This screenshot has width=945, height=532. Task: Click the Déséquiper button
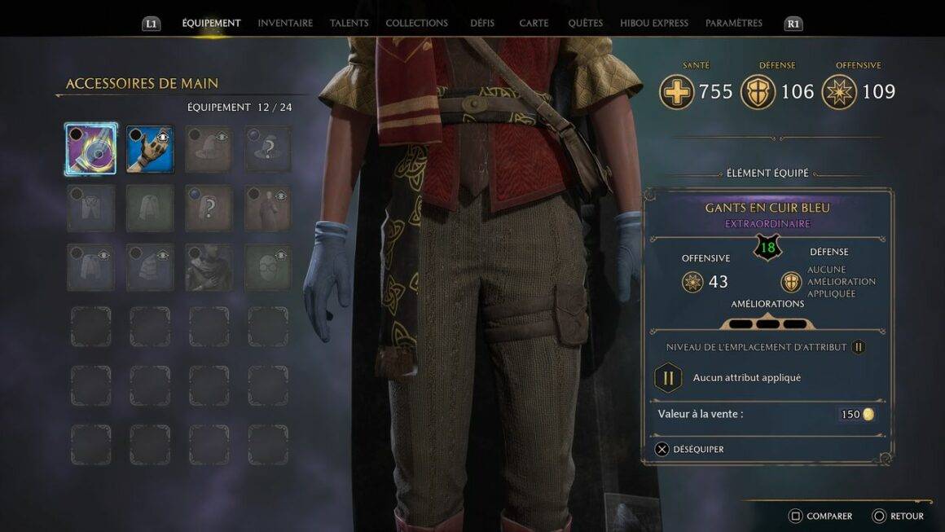click(689, 450)
